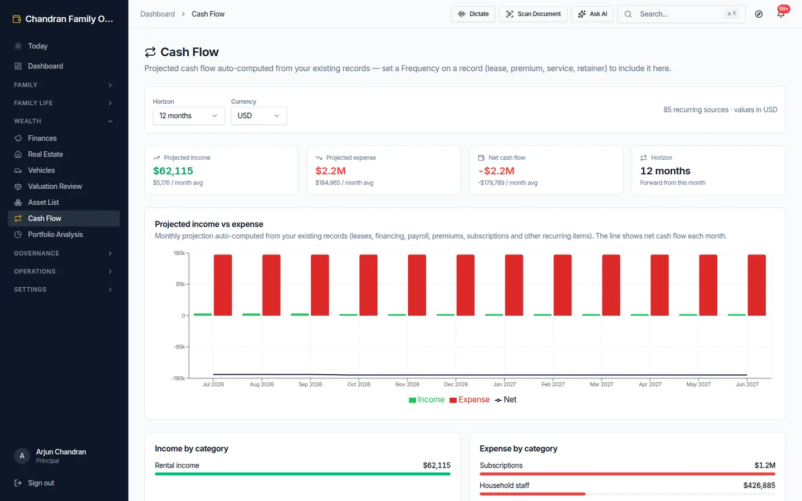The width and height of the screenshot is (802, 501).
Task: Expand the GOVERNANCE sidebar section
Action: 63,253
